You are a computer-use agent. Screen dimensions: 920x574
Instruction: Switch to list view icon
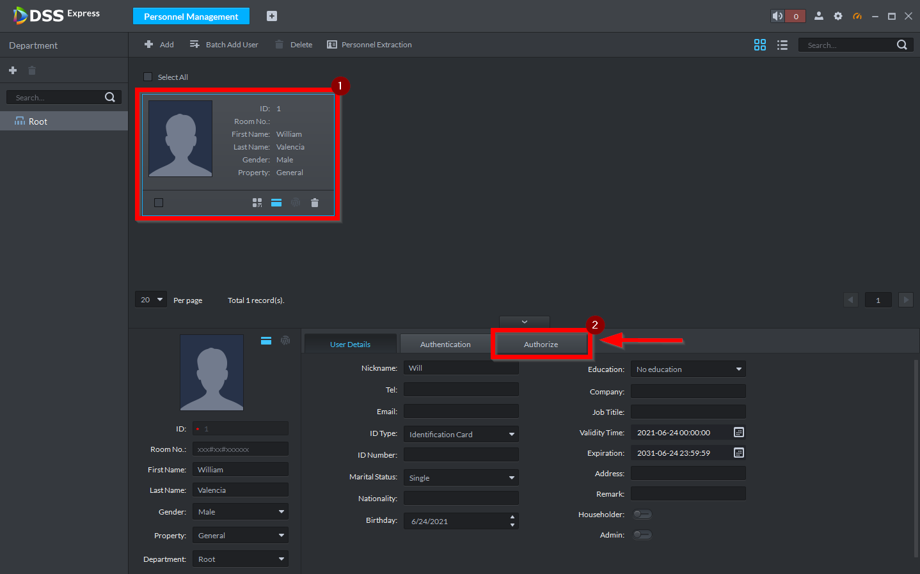point(782,45)
